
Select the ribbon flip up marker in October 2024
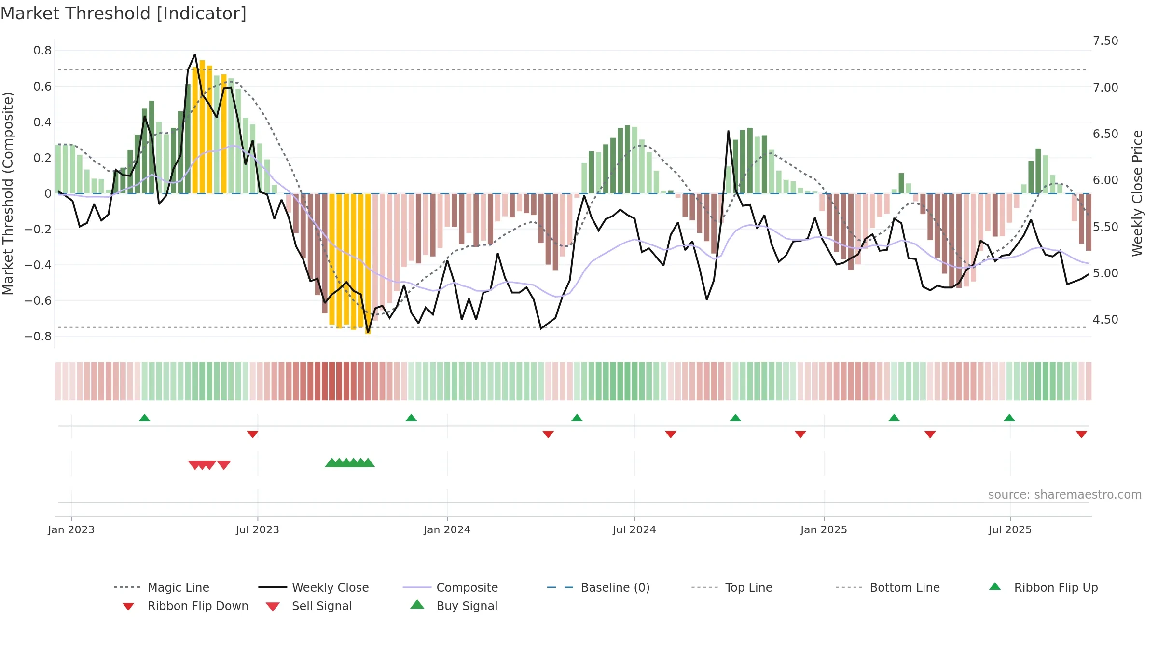pos(735,418)
